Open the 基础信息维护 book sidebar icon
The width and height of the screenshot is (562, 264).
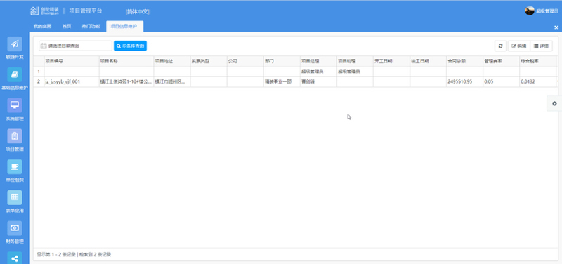click(14, 74)
